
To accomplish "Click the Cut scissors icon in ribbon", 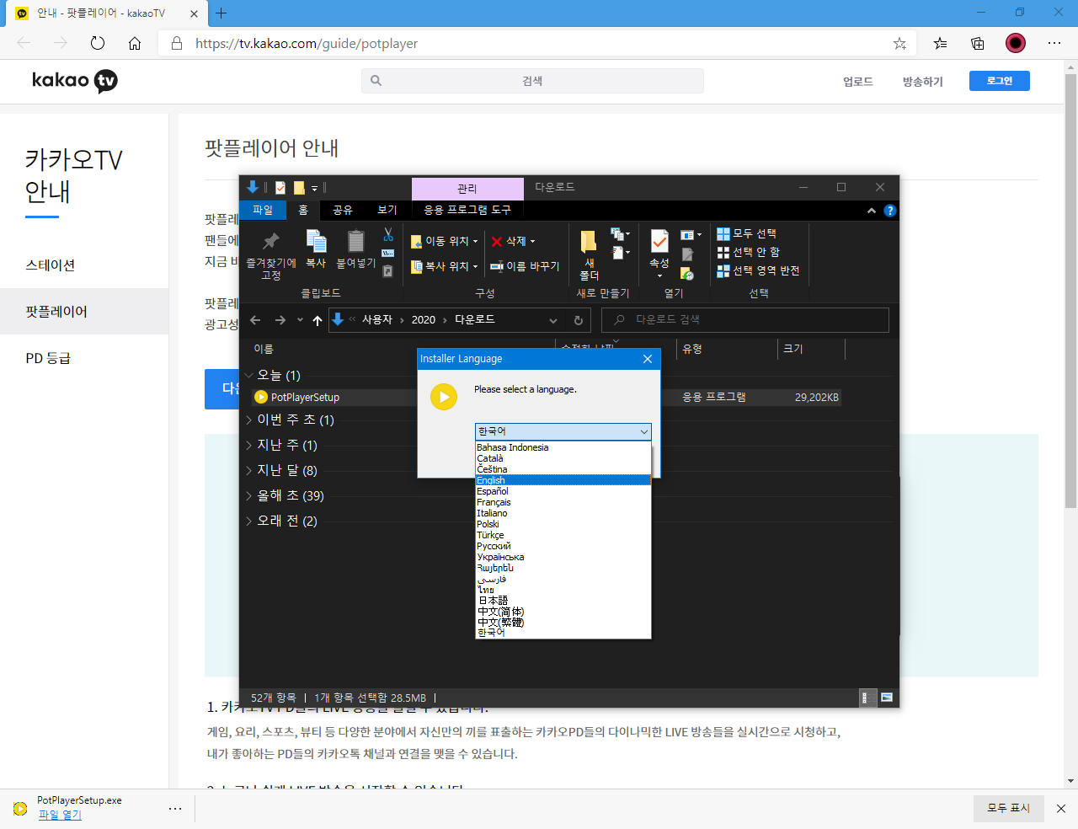I will tap(388, 234).
